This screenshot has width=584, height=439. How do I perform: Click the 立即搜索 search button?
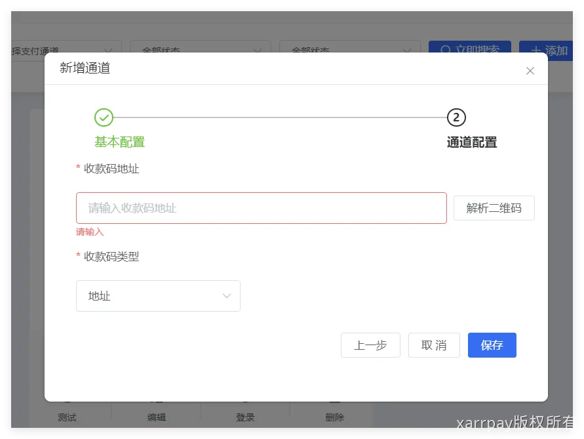click(470, 50)
